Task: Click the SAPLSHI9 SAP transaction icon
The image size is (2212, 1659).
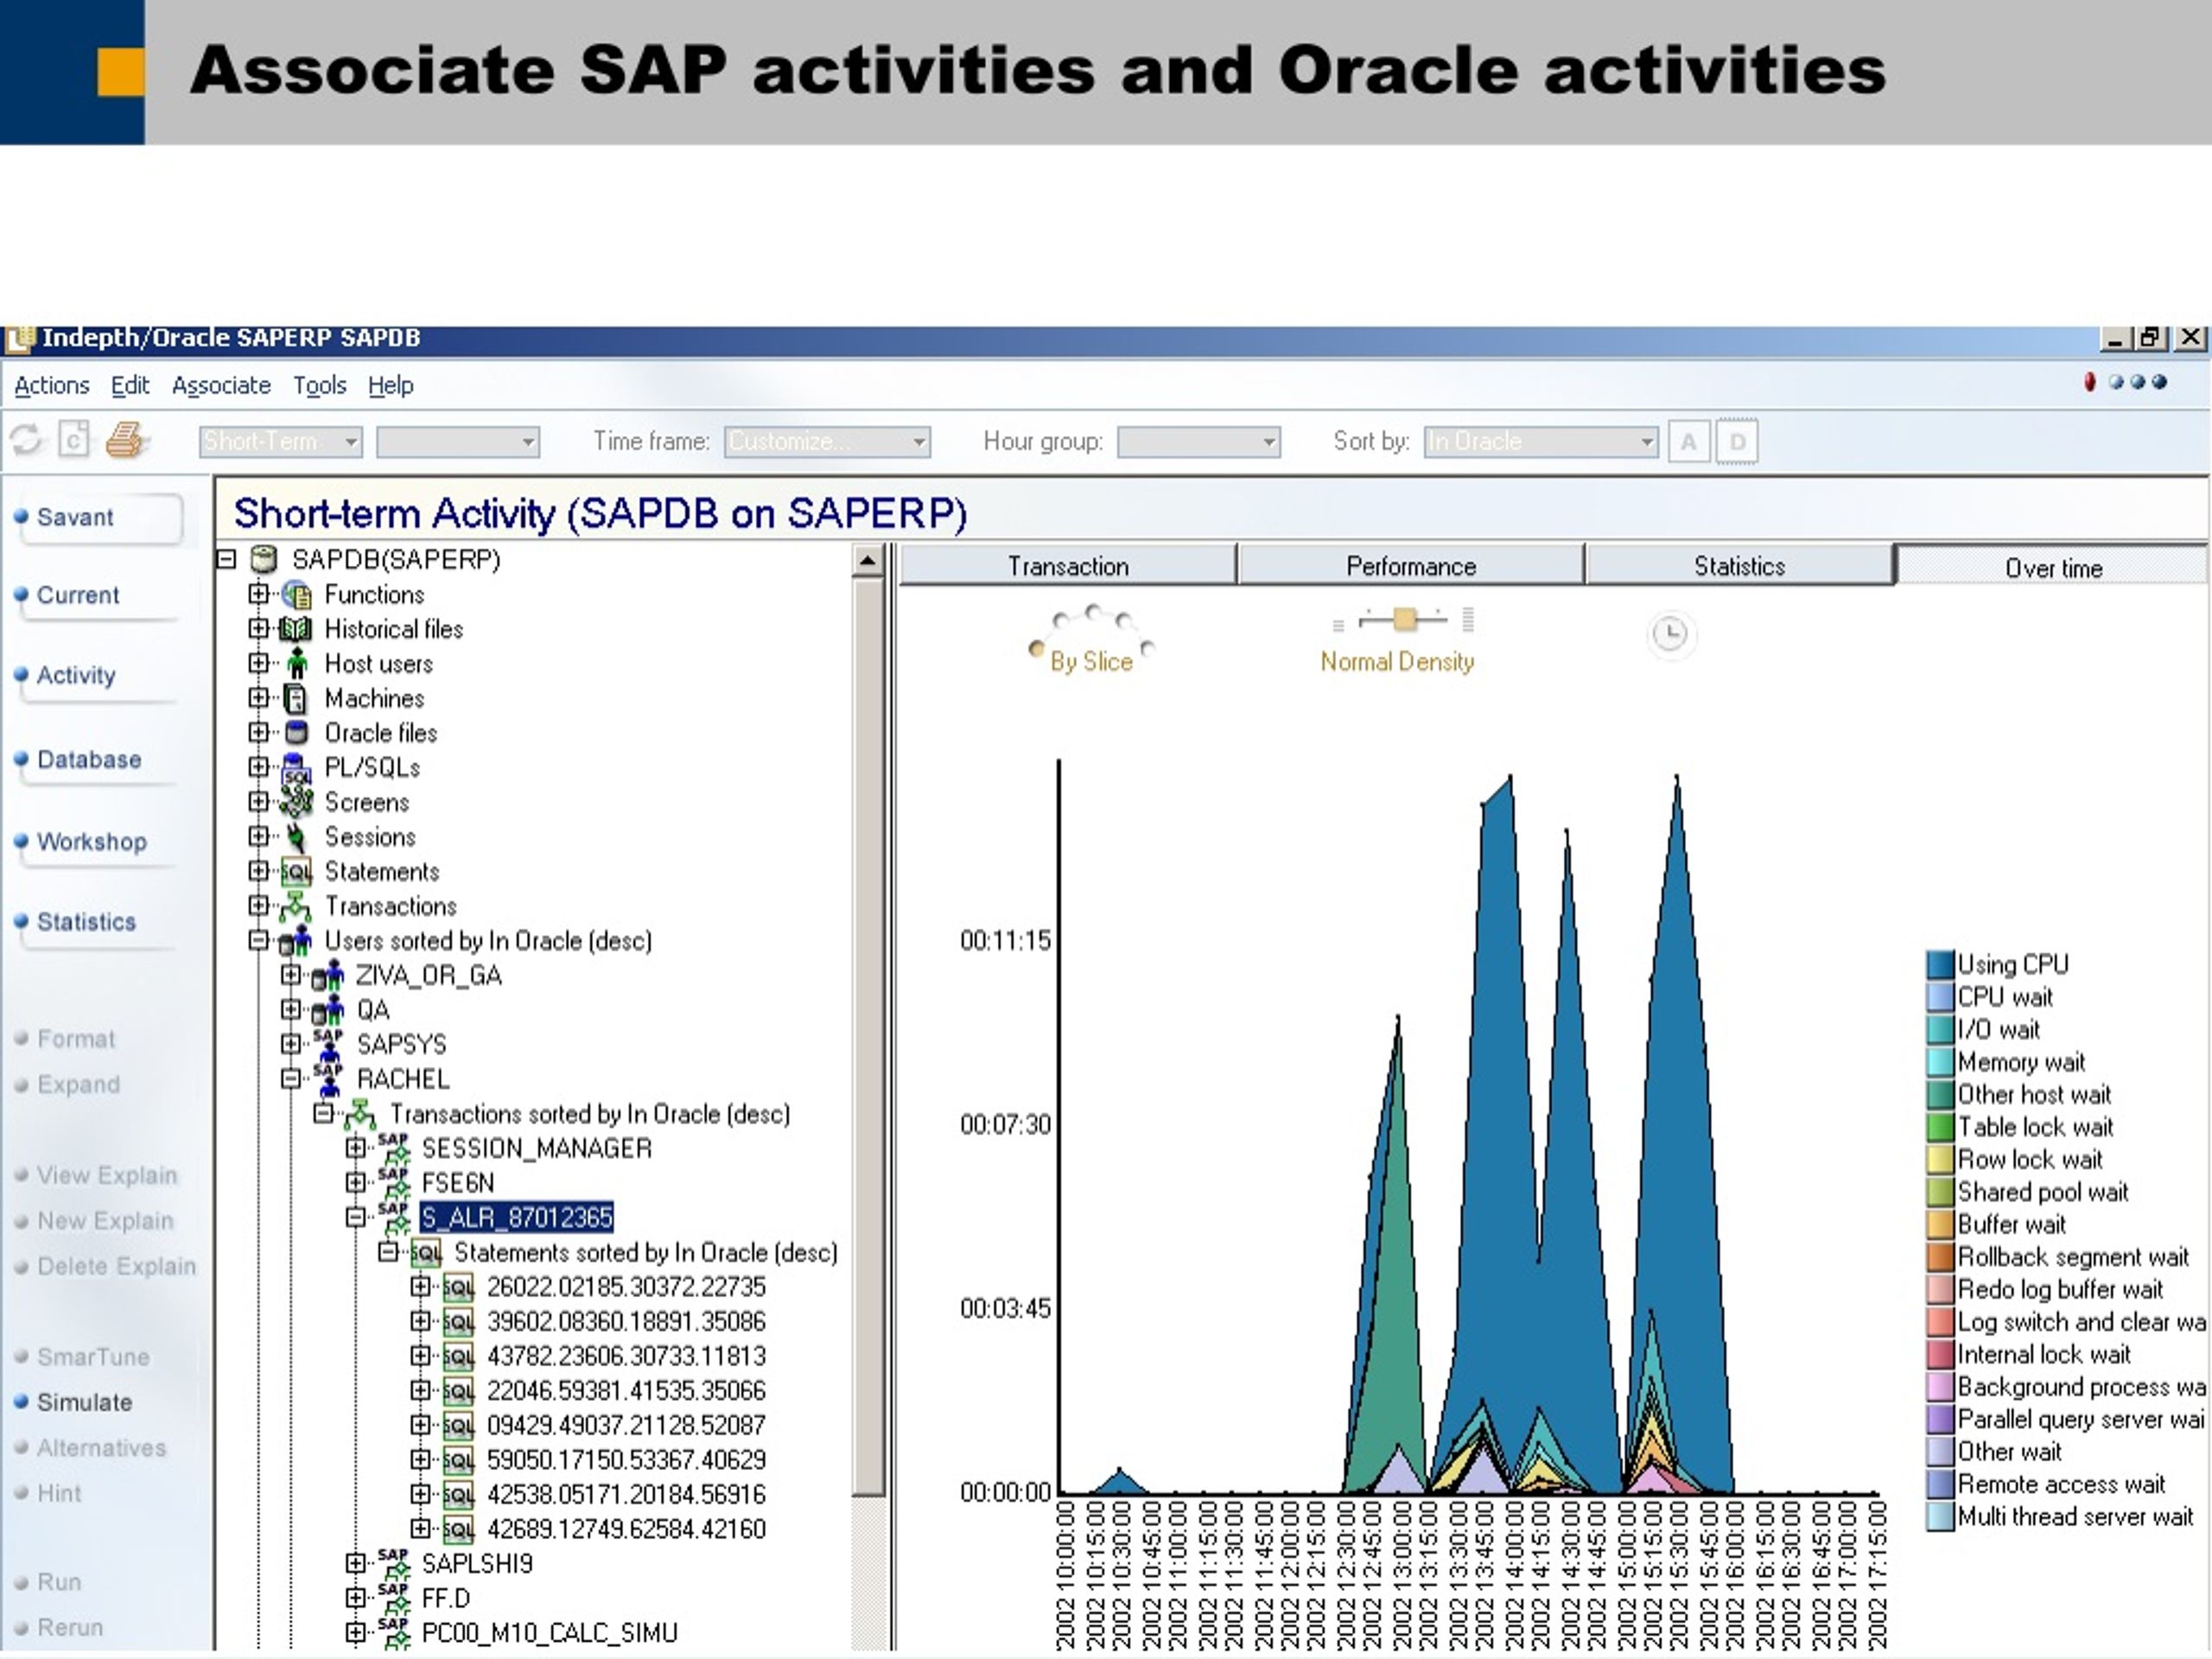Action: tap(393, 1563)
